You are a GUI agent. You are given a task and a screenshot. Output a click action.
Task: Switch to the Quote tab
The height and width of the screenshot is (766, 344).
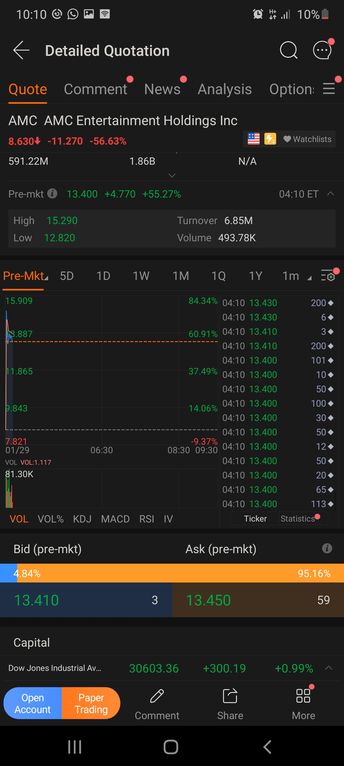[28, 89]
